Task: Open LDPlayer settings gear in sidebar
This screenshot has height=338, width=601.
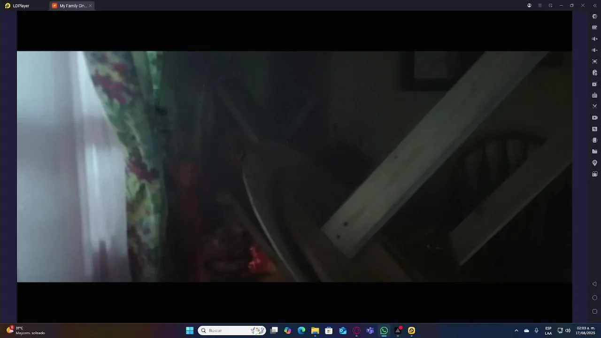Action: click(594, 16)
